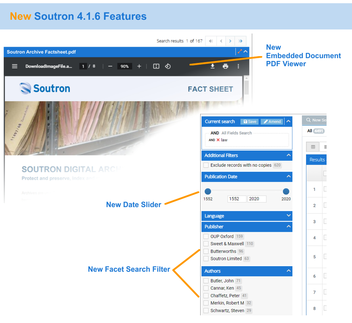Rotate the PDF document counterclockwise
352x323 pixels.
coord(168,66)
